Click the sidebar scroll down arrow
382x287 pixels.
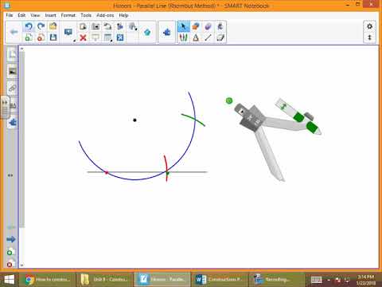click(x=22, y=265)
